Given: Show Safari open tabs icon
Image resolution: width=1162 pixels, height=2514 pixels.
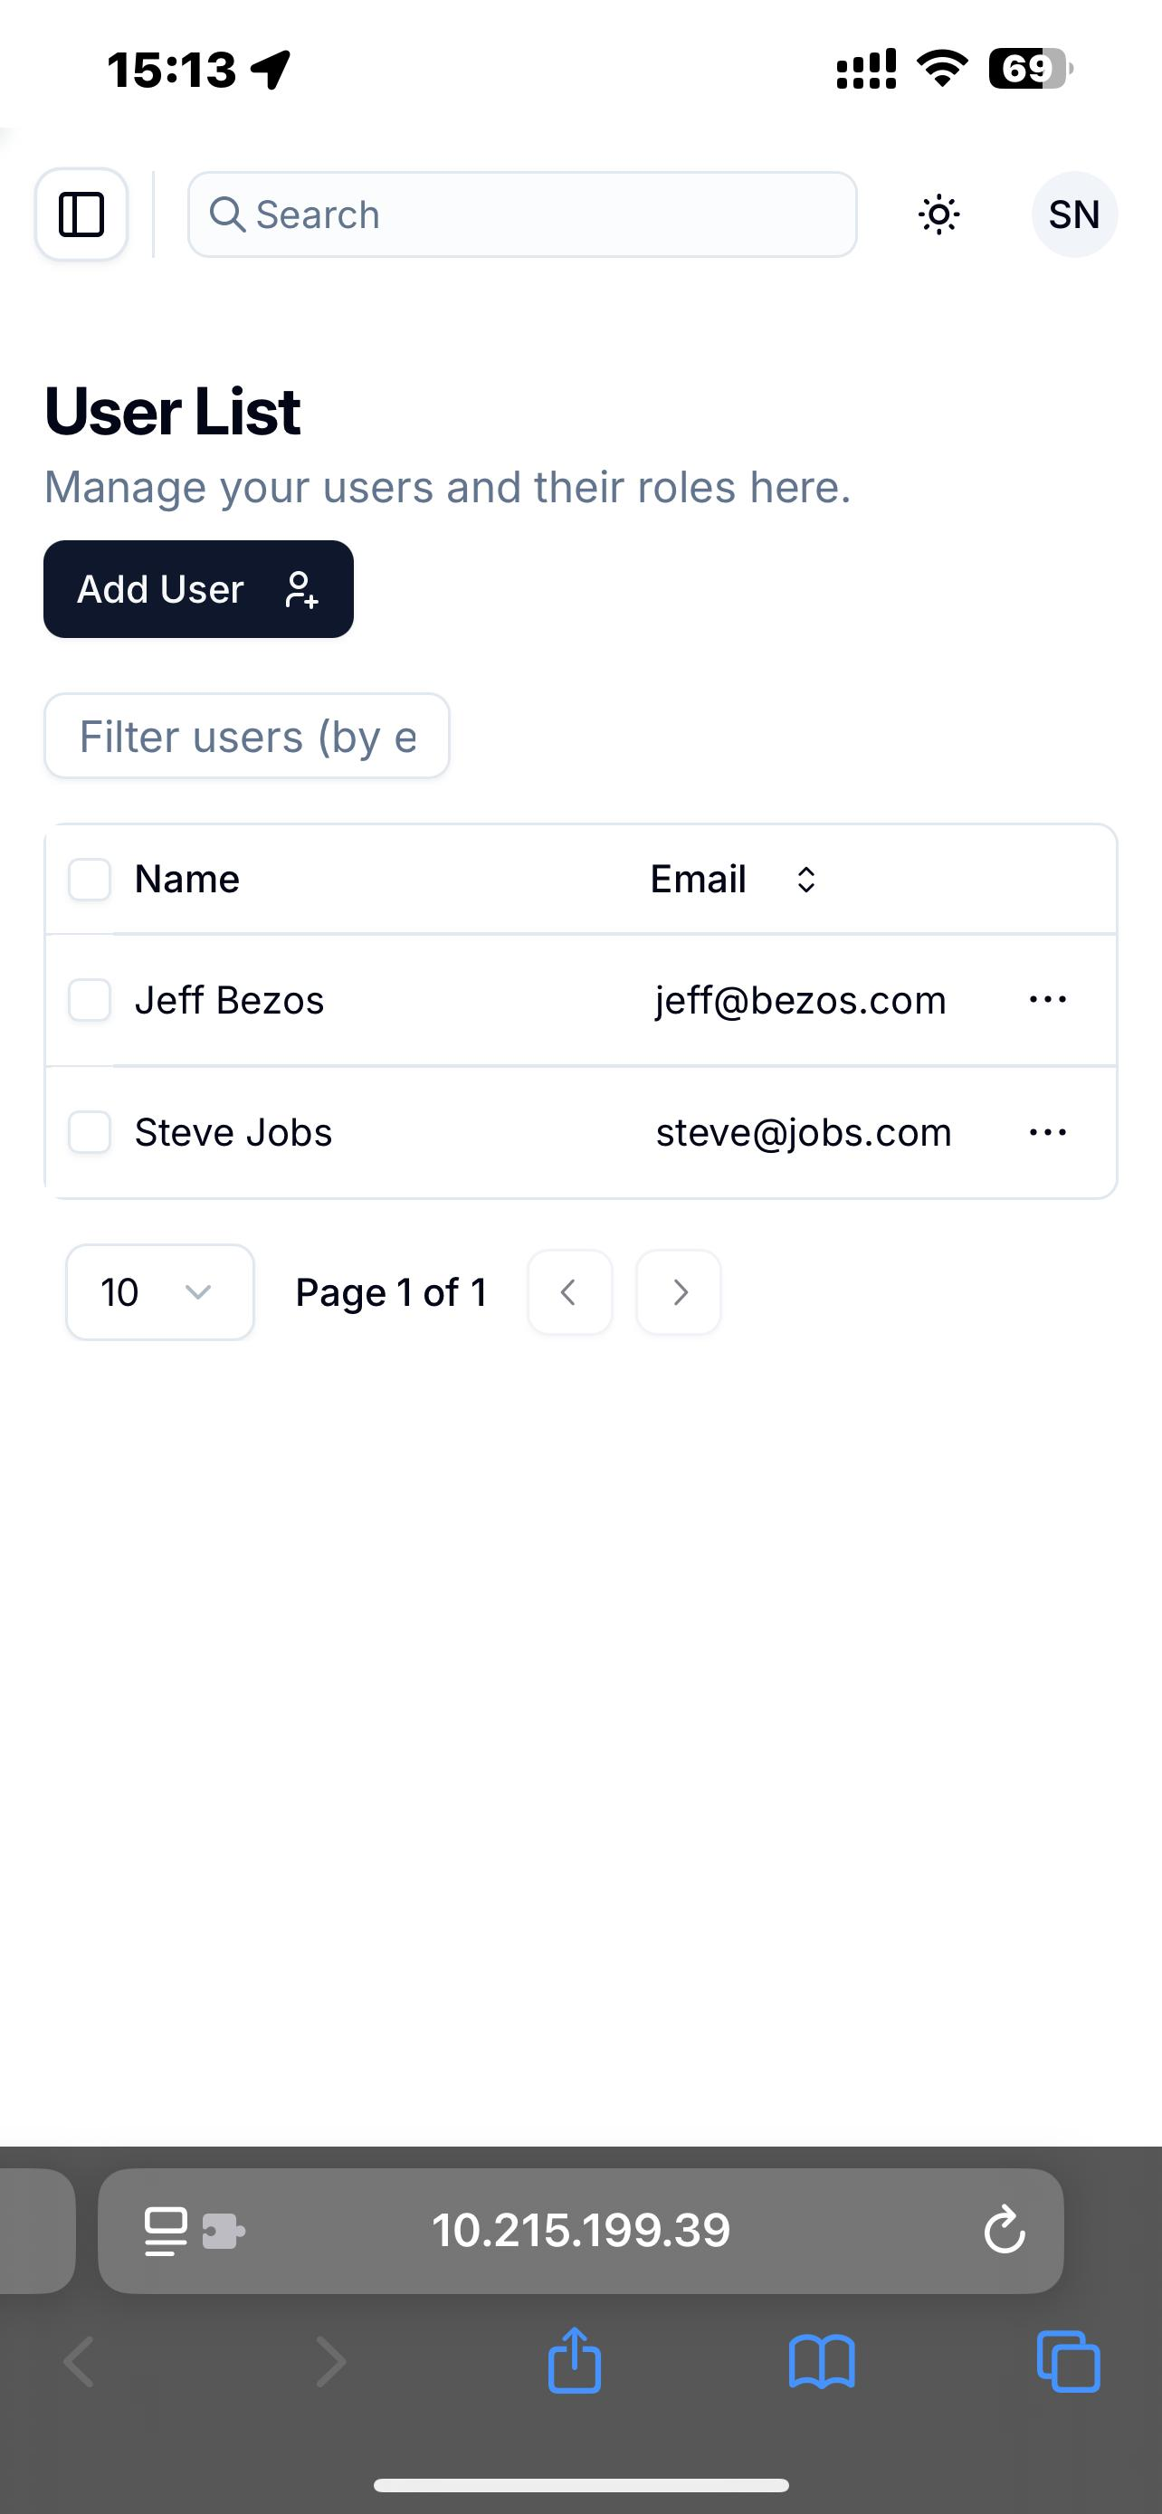Looking at the screenshot, I should tap(1069, 2362).
